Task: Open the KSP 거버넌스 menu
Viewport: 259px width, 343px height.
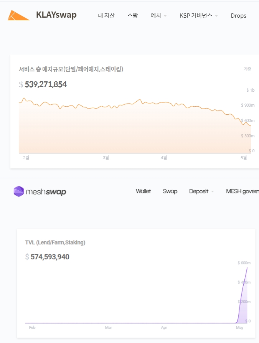Action: click(x=196, y=15)
